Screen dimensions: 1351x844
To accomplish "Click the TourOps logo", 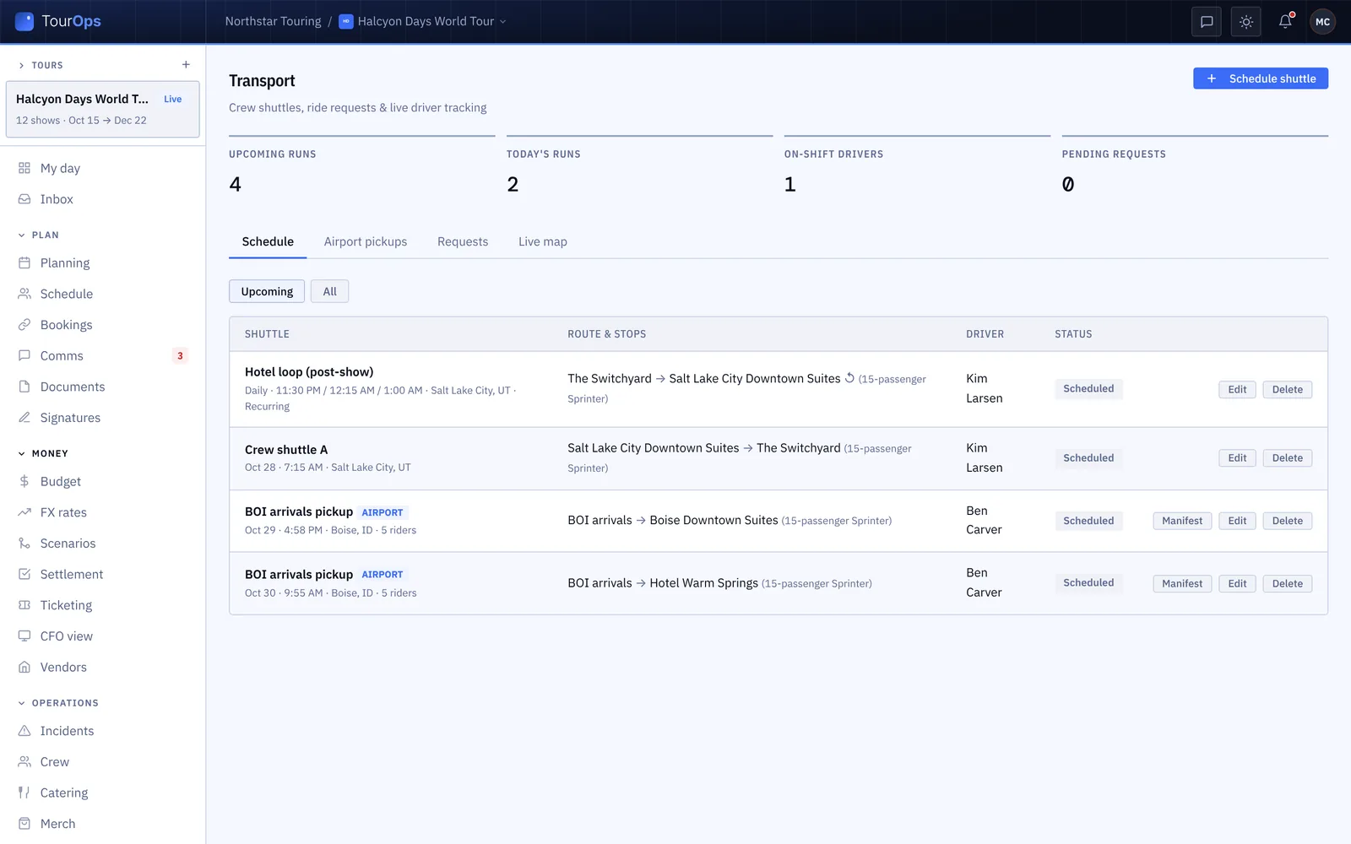I will click(58, 21).
